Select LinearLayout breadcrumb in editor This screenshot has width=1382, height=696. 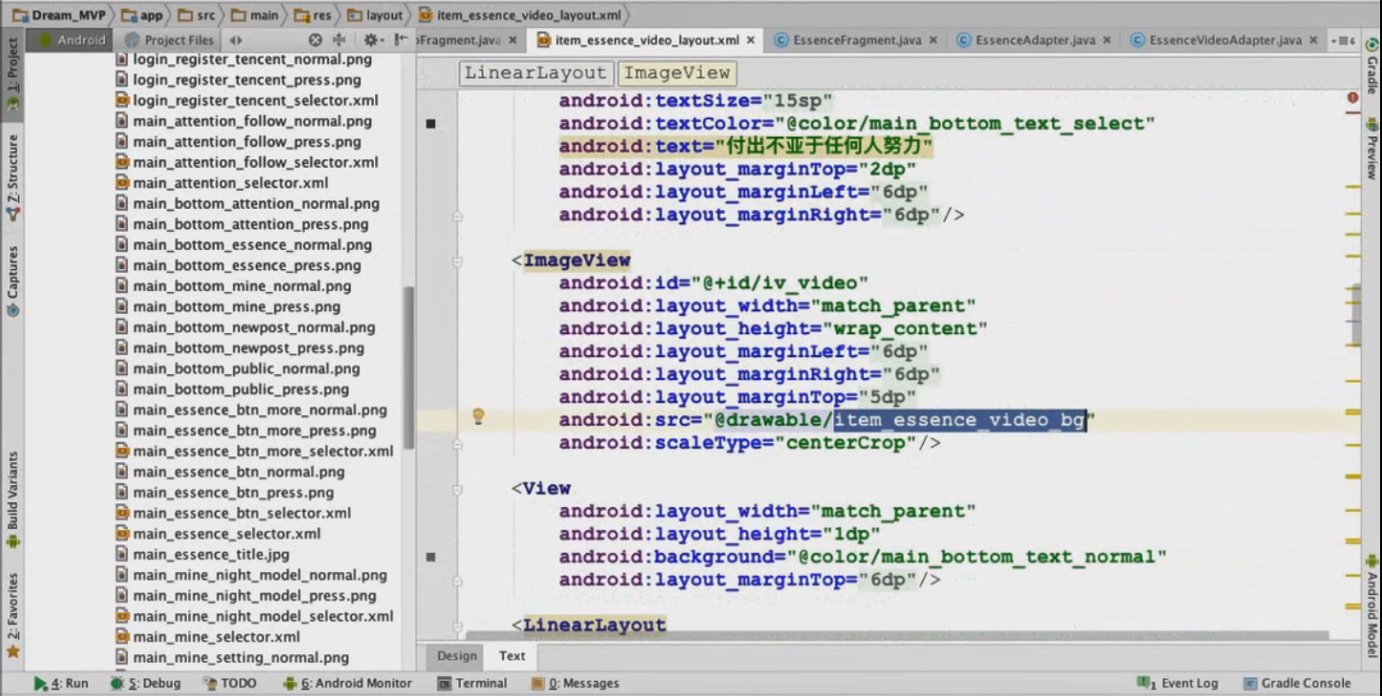[x=534, y=74]
